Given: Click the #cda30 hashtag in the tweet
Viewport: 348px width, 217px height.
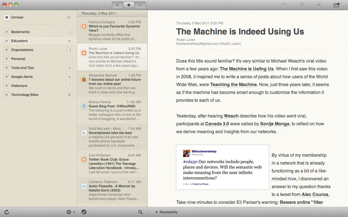Looking at the screenshot, I should click(190, 162).
